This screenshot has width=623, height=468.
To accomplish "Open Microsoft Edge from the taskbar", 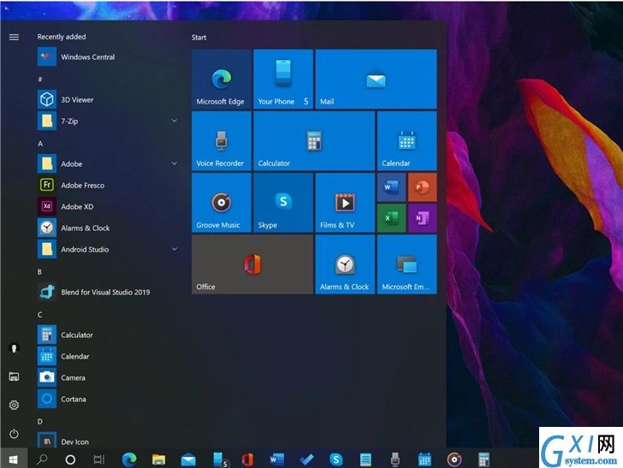I will coord(129,459).
